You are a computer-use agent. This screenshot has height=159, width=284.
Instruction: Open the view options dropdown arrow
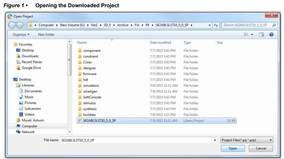[x=252, y=34]
